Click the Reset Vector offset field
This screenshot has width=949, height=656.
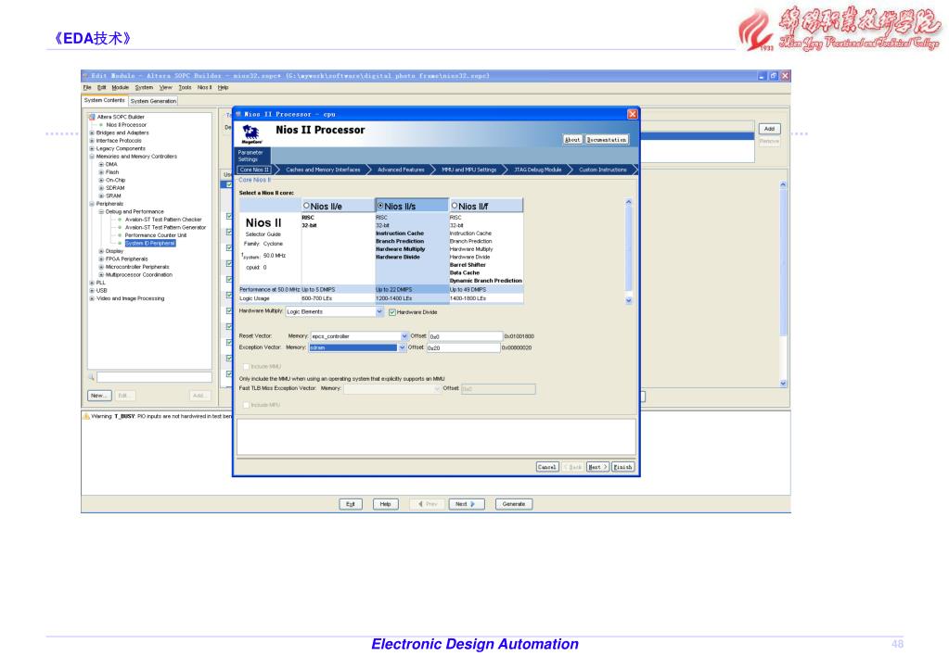[466, 336]
